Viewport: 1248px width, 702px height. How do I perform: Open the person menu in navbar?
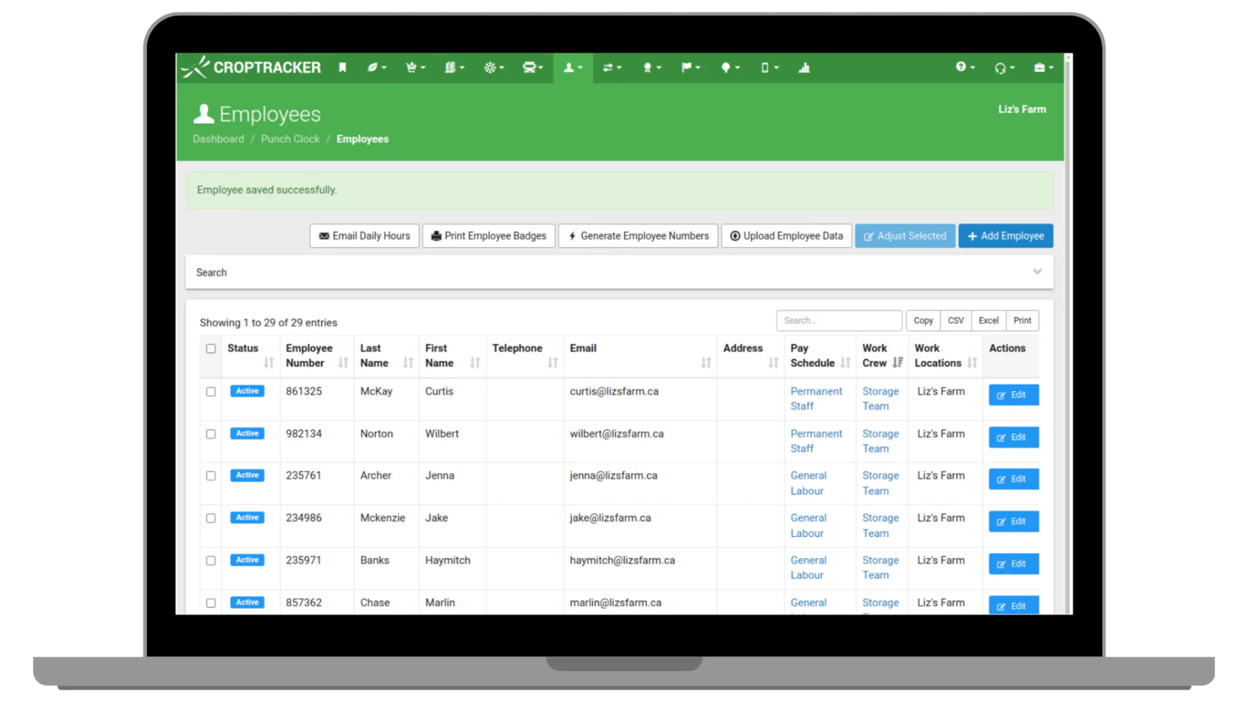click(573, 67)
